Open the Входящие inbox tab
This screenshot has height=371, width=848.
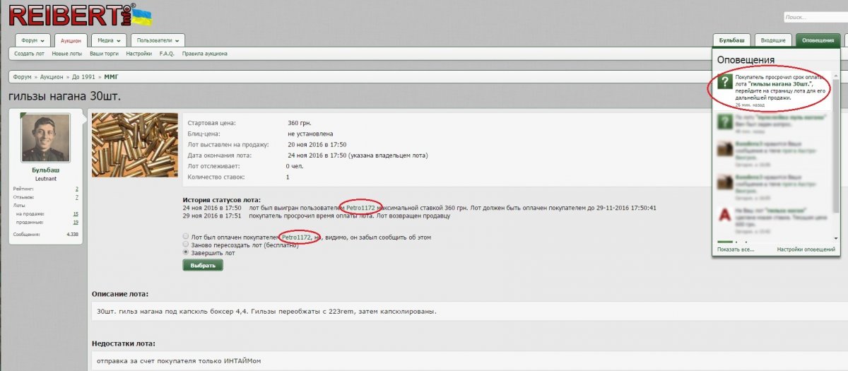coord(773,40)
